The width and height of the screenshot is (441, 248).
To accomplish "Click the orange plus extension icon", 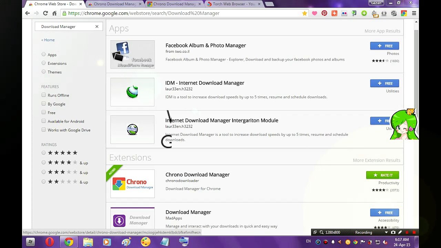I will (x=334, y=13).
